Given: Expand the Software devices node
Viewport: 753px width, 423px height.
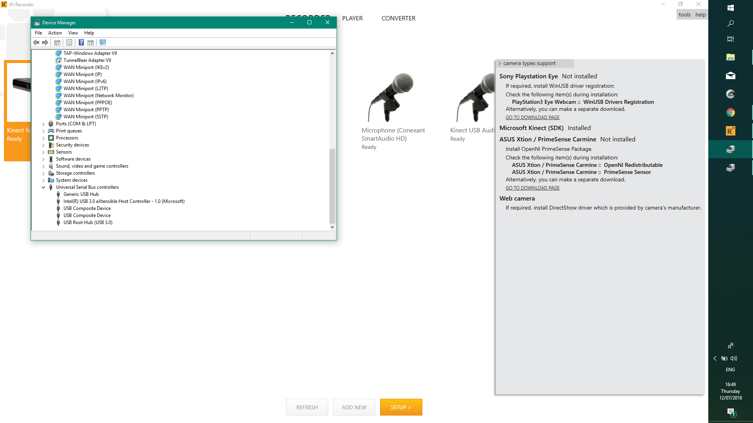Looking at the screenshot, I should click(x=44, y=159).
